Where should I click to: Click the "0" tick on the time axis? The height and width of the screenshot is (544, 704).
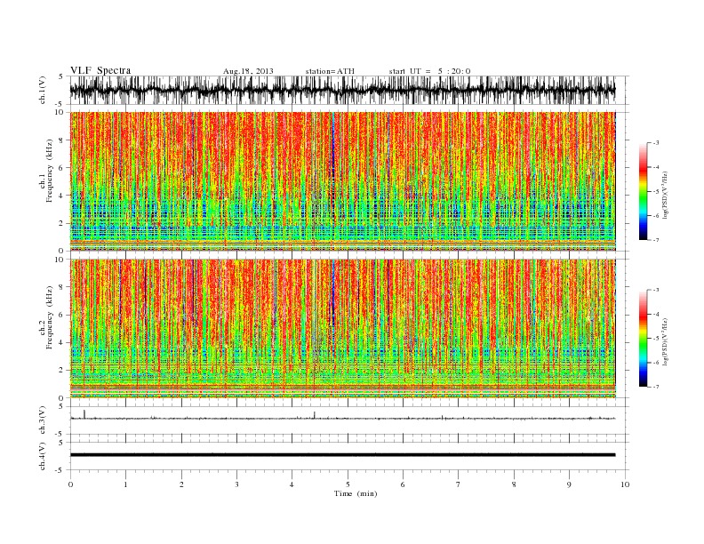click(x=70, y=484)
